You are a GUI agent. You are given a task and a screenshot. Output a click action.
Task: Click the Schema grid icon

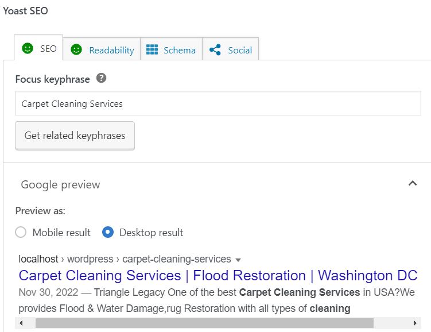[152, 50]
